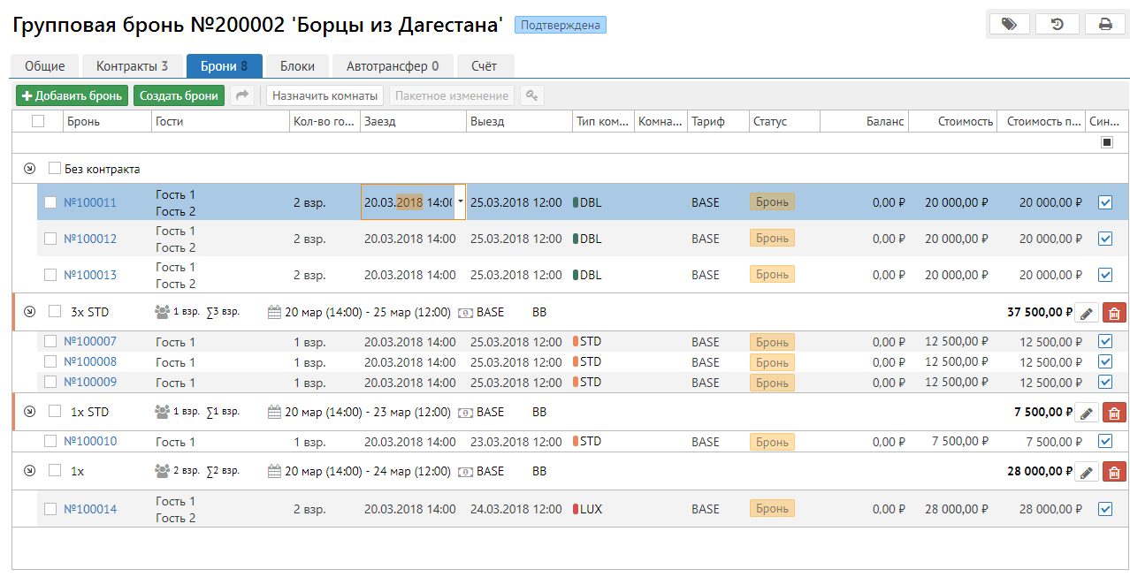
Task: Switch to the Контракты tab
Action: 132,66
